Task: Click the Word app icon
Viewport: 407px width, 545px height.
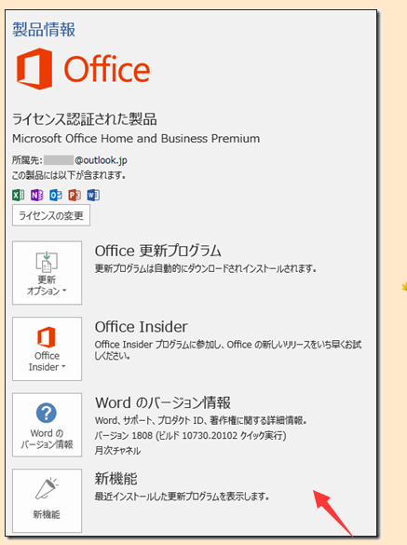Action: [93, 195]
